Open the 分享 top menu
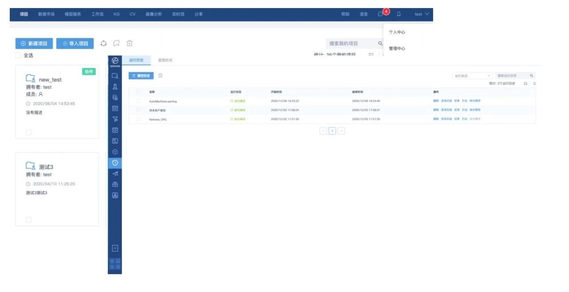569x292 pixels. click(x=199, y=14)
